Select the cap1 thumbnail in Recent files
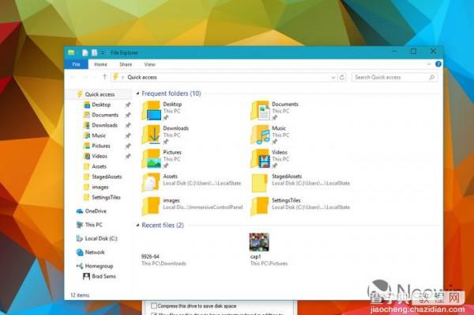The image size is (474, 315). tap(259, 242)
